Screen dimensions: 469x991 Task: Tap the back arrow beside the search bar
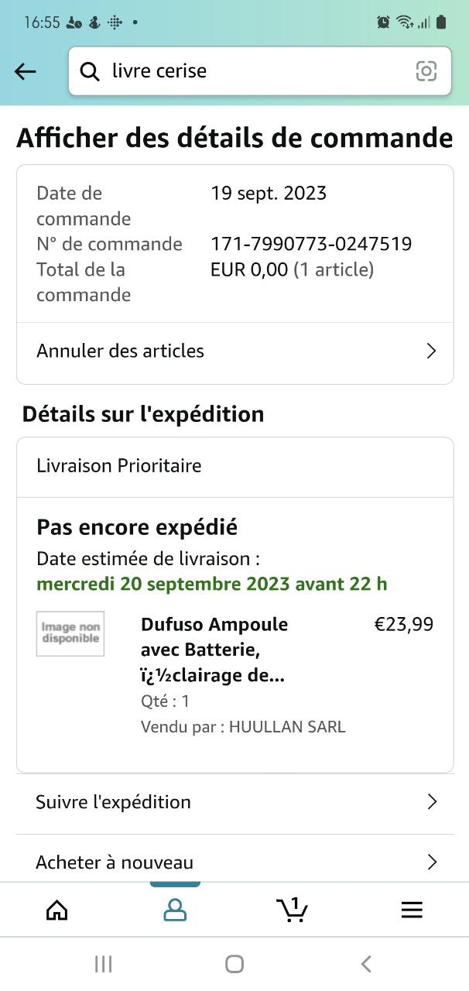pyautogui.click(x=26, y=71)
